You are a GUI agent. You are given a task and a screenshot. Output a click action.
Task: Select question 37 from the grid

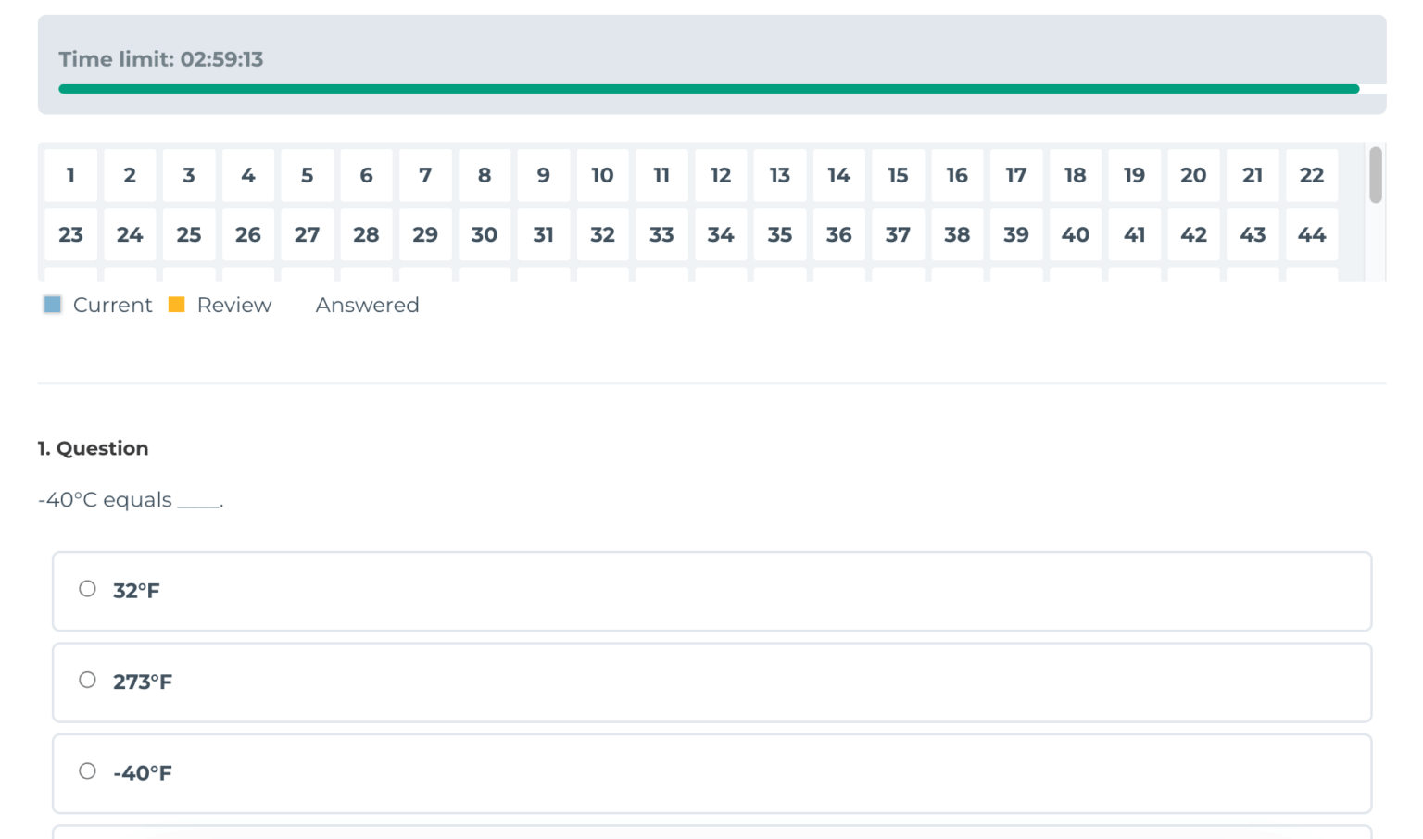tap(898, 234)
